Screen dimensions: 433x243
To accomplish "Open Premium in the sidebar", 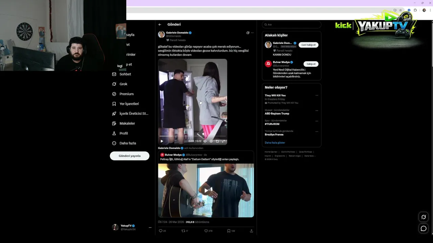I will point(123,94).
